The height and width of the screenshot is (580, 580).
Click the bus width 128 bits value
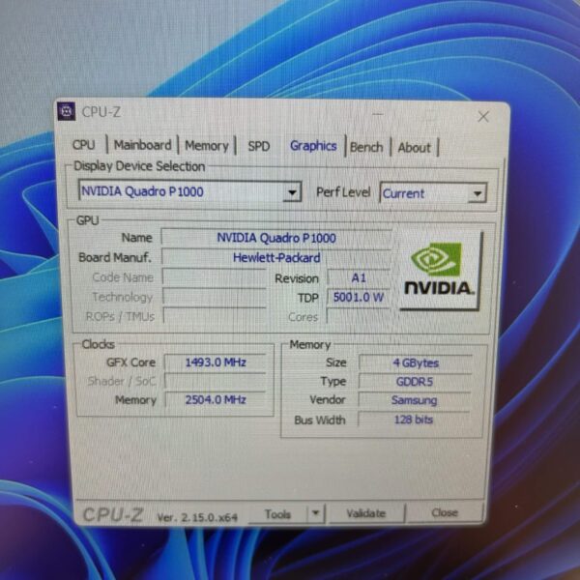[x=413, y=420]
